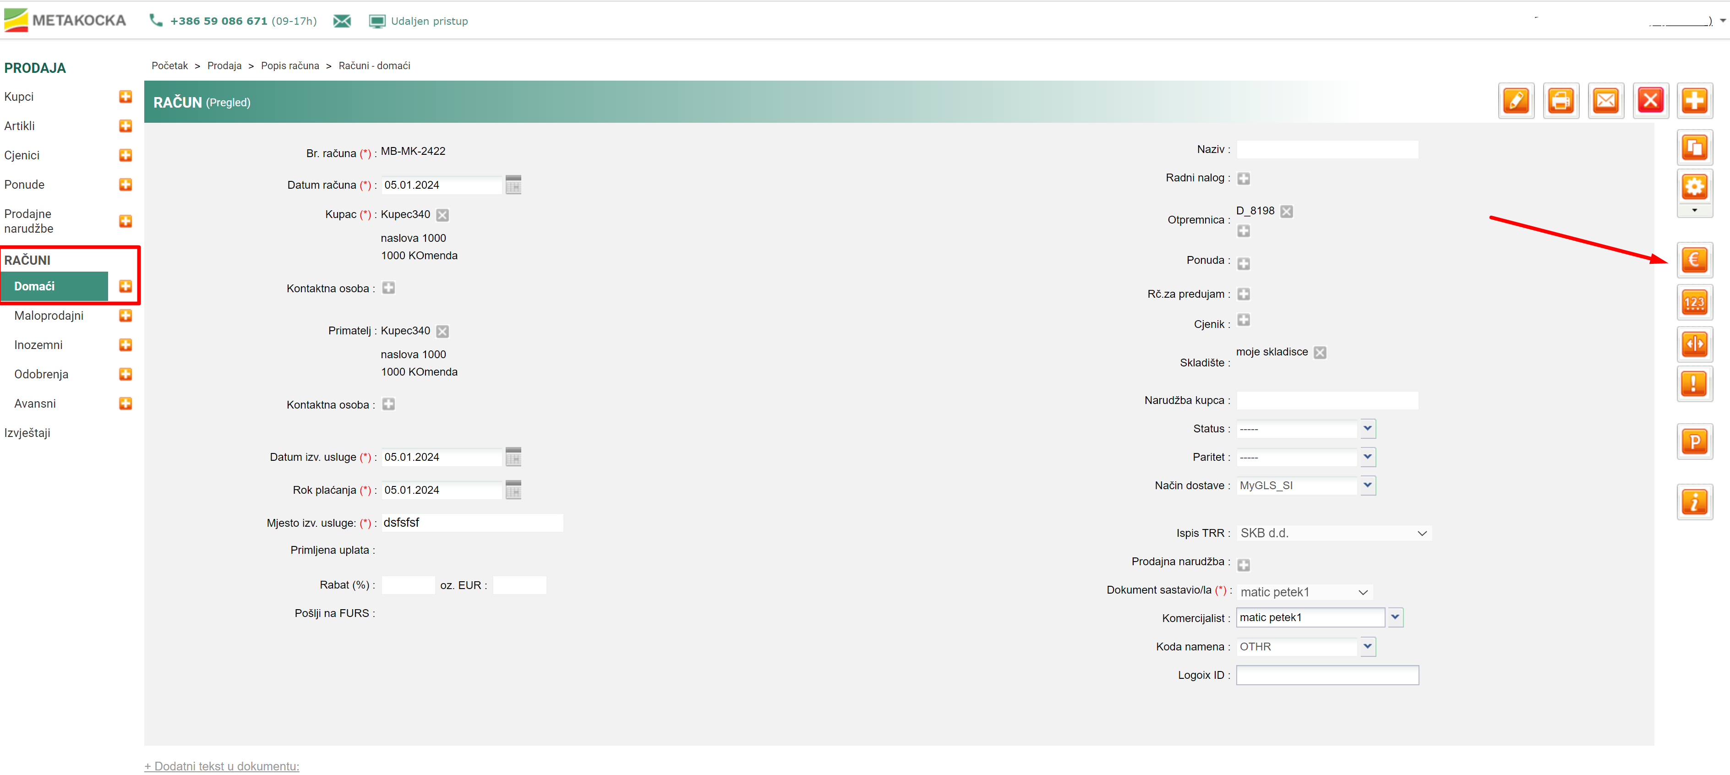
Task: Add a Radni nalog with plus
Action: click(x=1243, y=179)
